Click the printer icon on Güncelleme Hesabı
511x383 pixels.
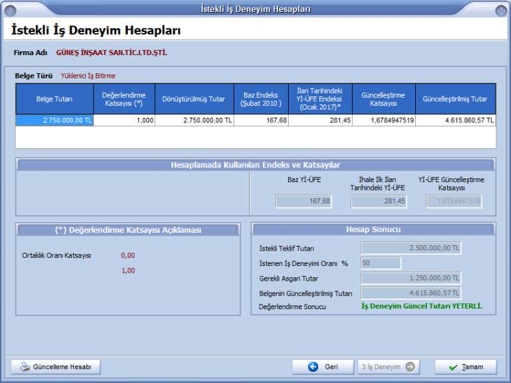coord(25,367)
